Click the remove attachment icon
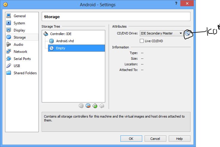The height and width of the screenshot is (147, 220). tap(88, 106)
